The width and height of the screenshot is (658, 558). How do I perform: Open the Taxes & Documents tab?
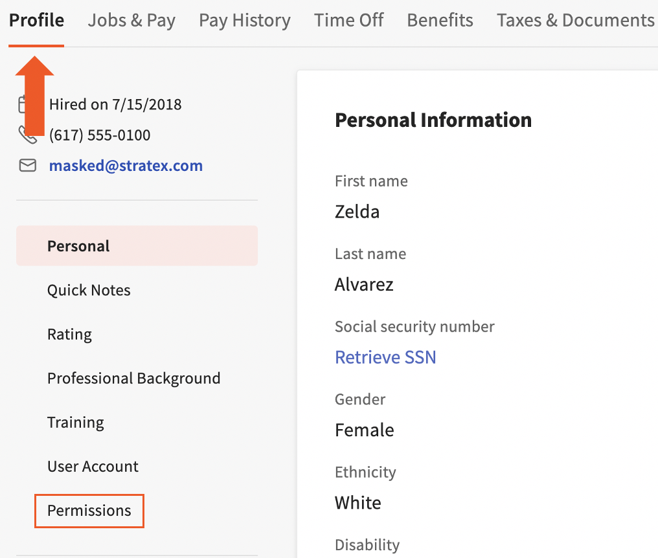(574, 20)
